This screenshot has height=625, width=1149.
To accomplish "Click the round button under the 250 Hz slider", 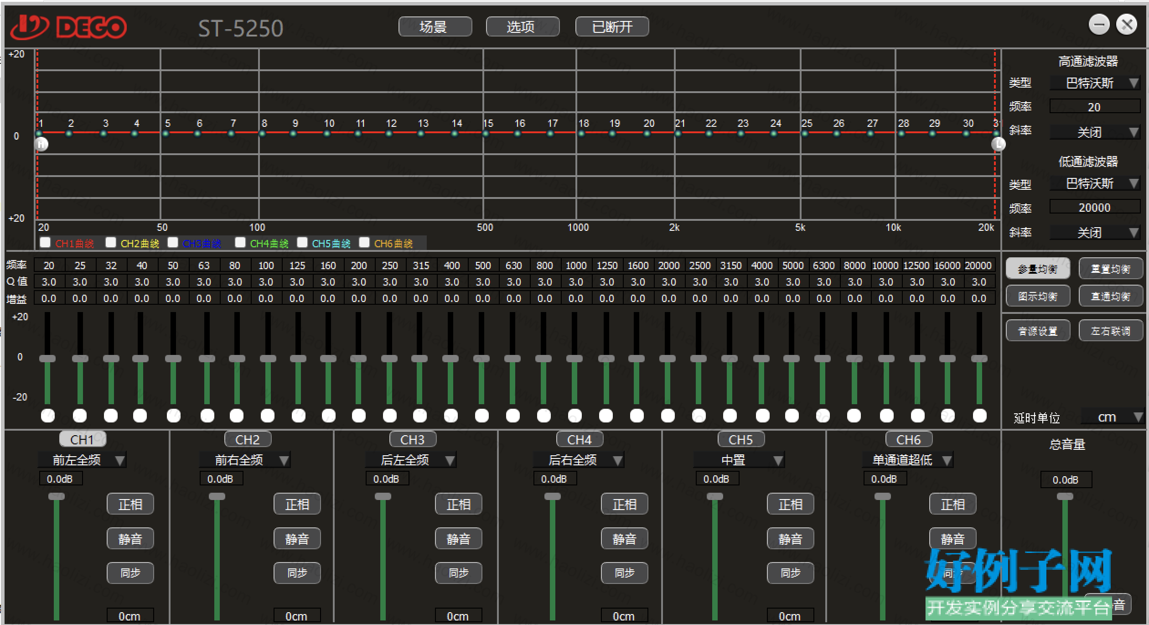I will click(390, 416).
